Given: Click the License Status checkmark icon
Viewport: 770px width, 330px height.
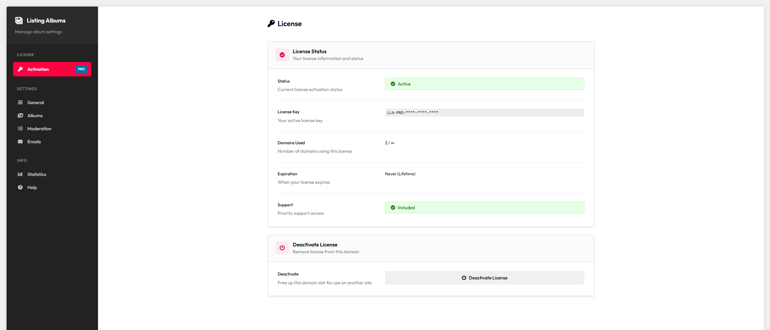Looking at the screenshot, I should [x=282, y=55].
